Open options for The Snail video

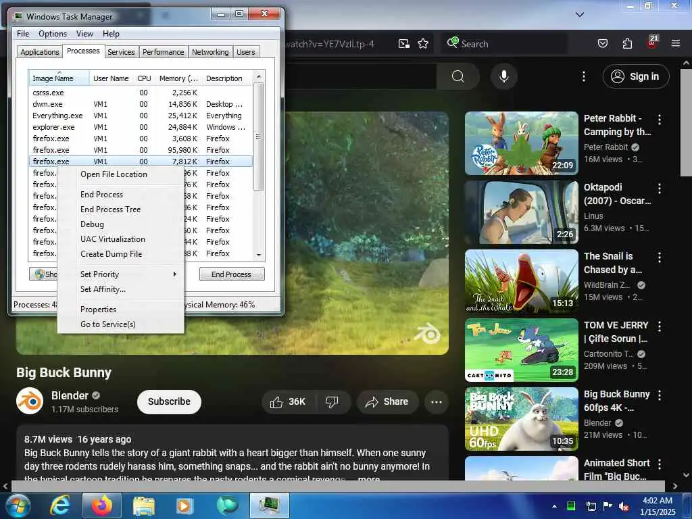660,257
